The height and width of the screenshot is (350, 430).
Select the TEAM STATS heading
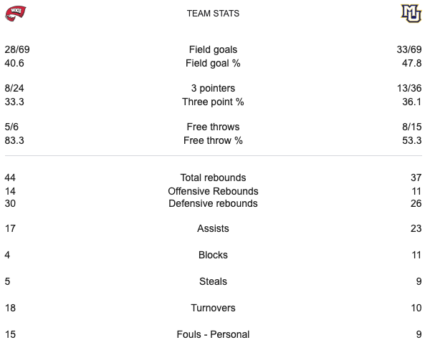click(213, 14)
